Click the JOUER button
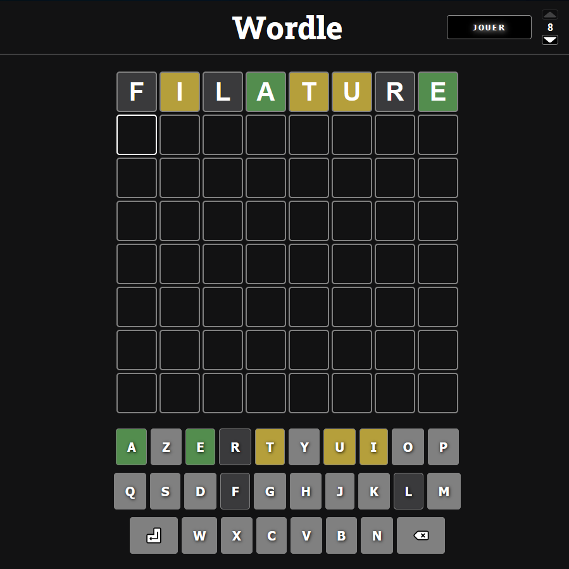 coord(489,27)
